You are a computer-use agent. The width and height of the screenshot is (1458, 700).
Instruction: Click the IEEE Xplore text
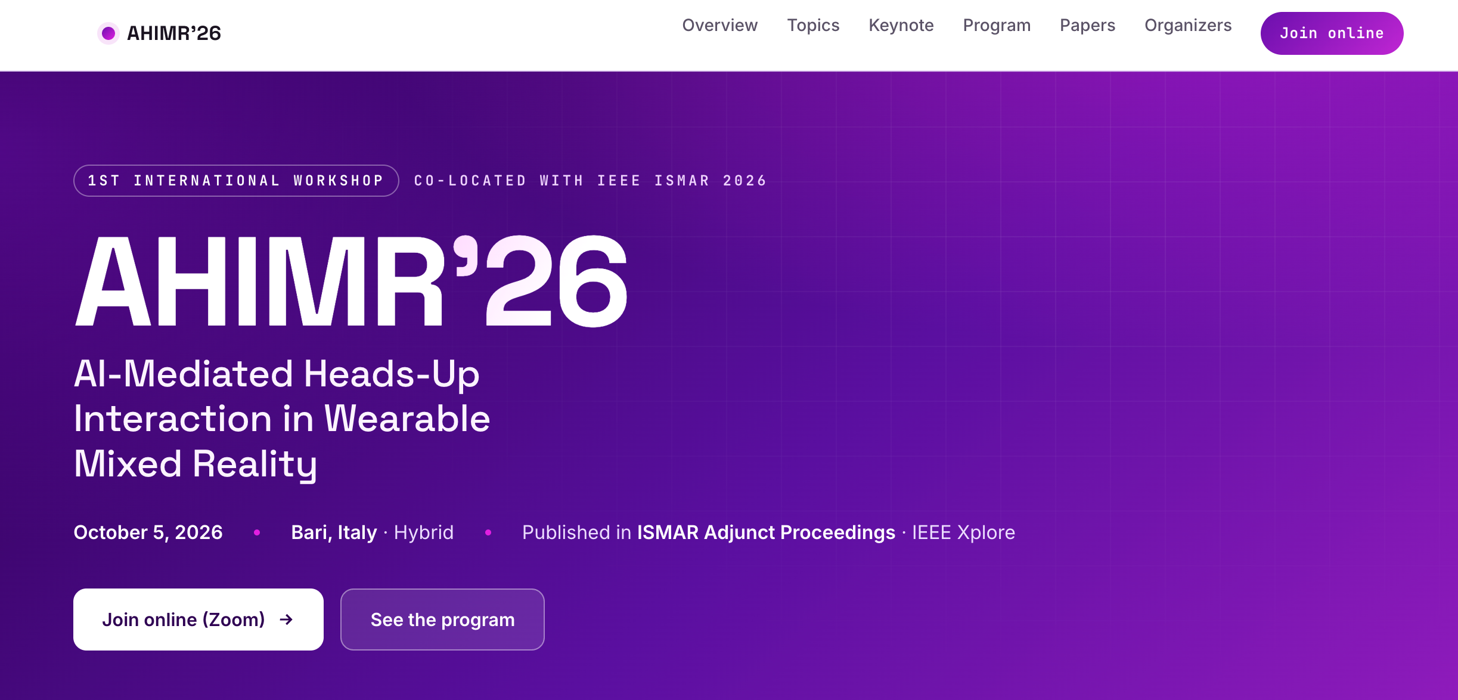click(963, 532)
